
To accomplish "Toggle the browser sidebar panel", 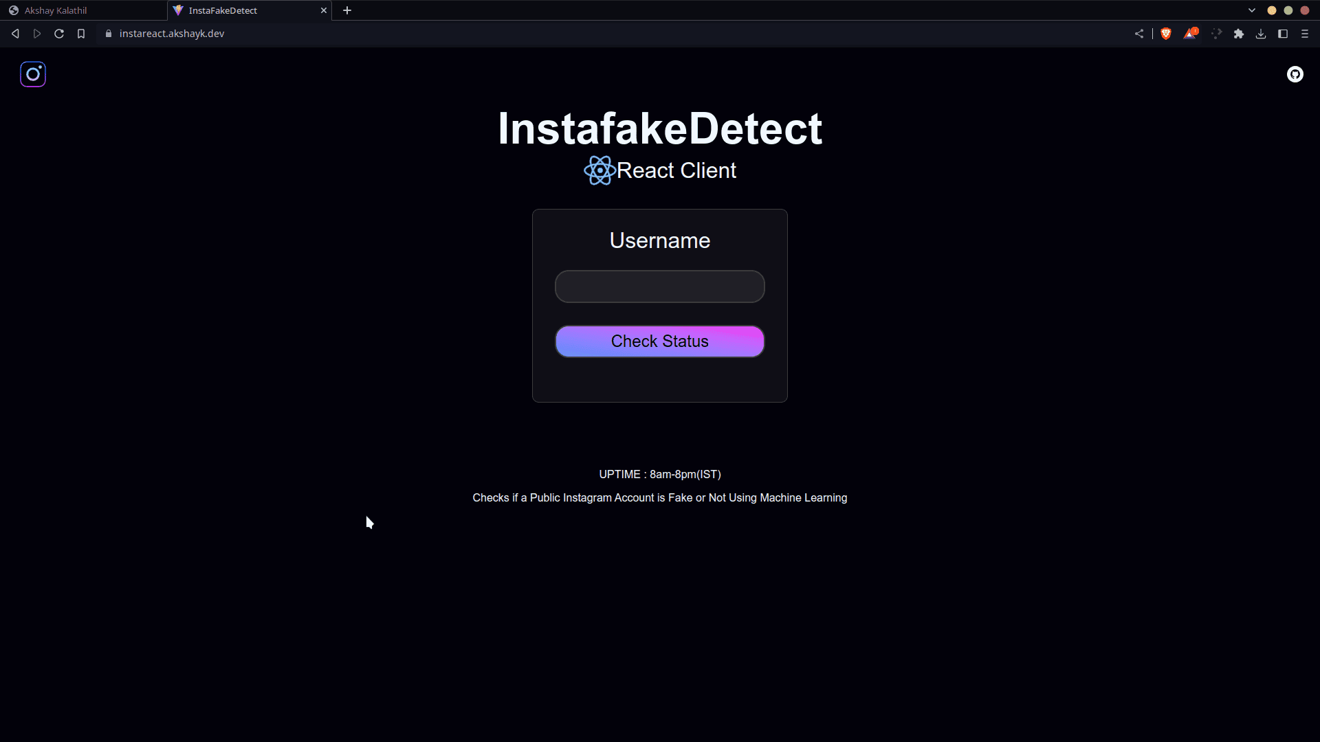I will tap(1283, 34).
